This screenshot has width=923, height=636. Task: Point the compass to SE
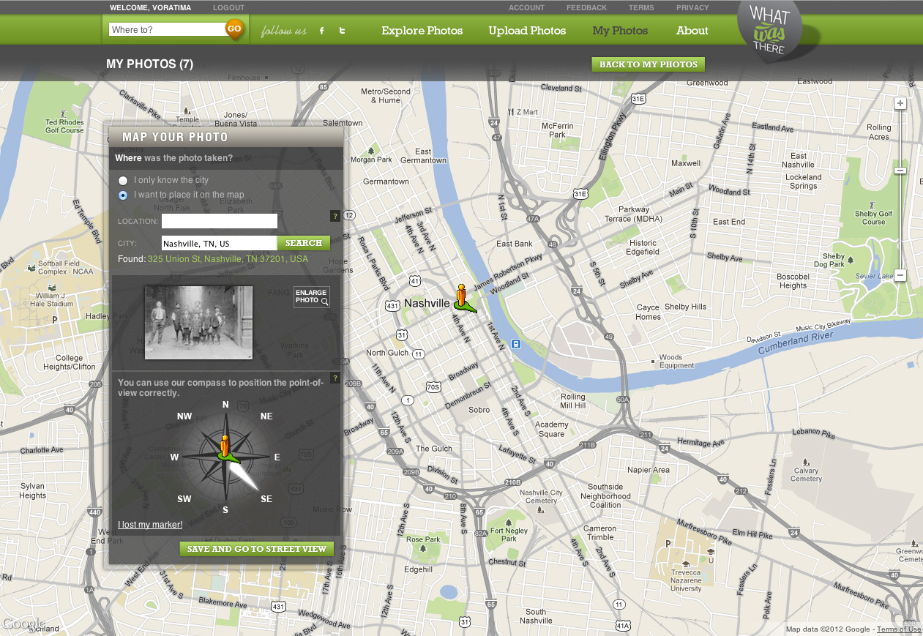[266, 499]
